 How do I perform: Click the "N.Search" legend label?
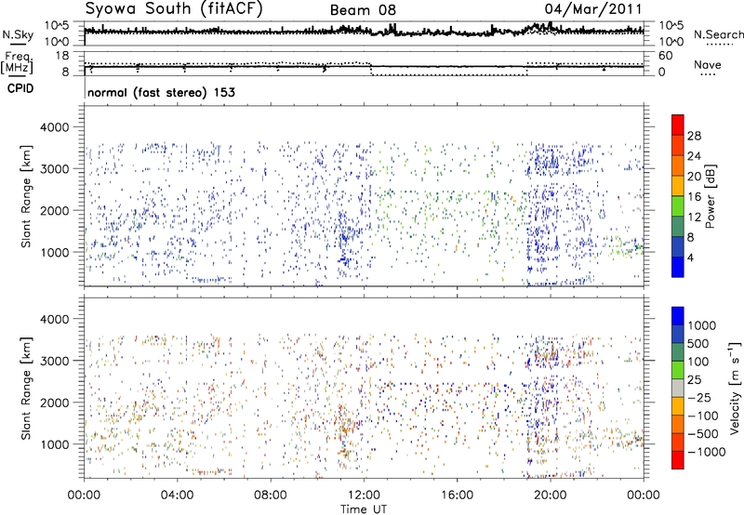pyautogui.click(x=718, y=34)
